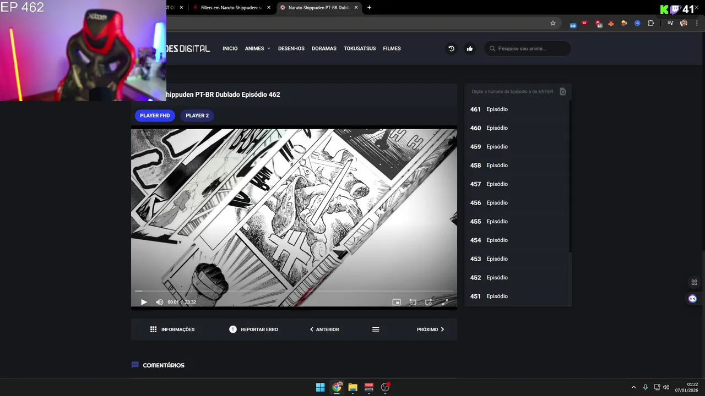Open Episódio 458
Viewport: 705px width, 396px height.
(517, 166)
